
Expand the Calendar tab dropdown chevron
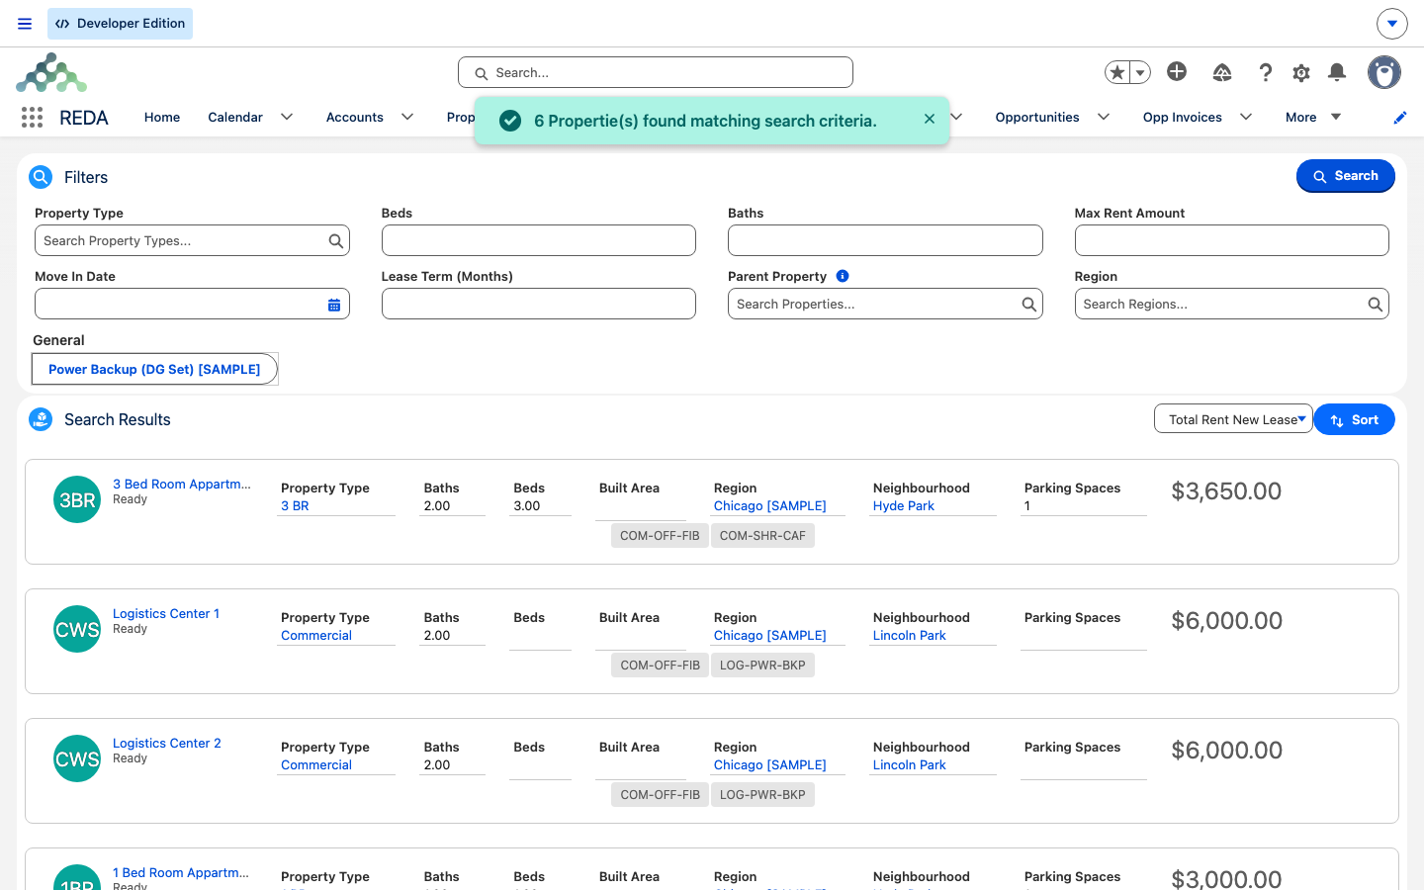287,117
